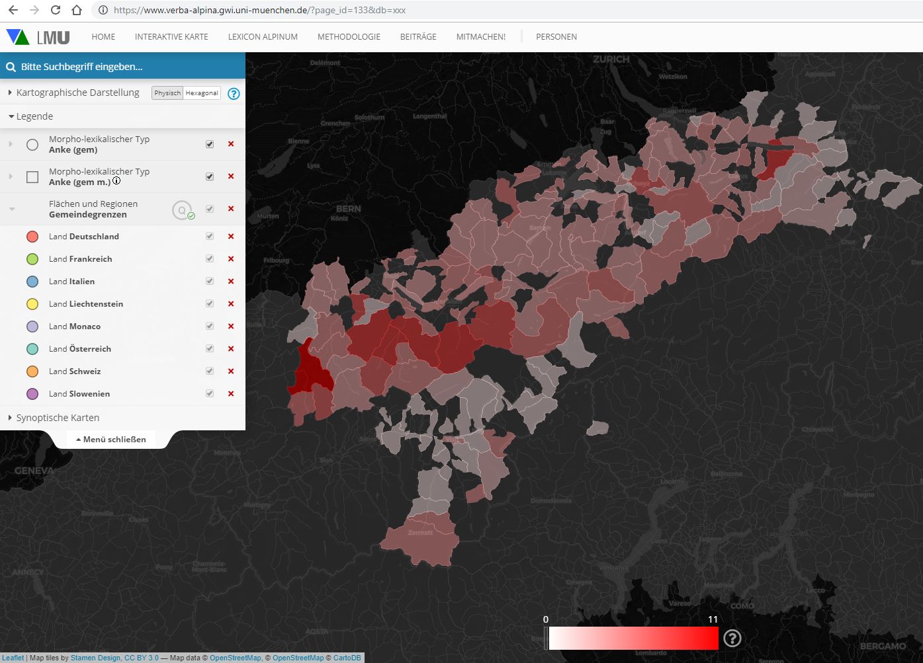Image resolution: width=923 pixels, height=663 pixels.
Task: Switch map display to Hexagonal
Action: [202, 93]
